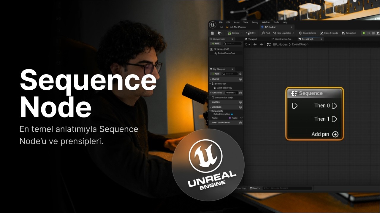Click the Simulation button
Image resolution: width=380 pixels, height=213 pixels.
click(349, 33)
